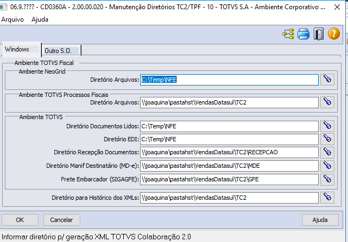Browse folder for Diretório Manif Destinatário (MD-e)
Viewport: 348px width, 242px height.
click(327, 166)
